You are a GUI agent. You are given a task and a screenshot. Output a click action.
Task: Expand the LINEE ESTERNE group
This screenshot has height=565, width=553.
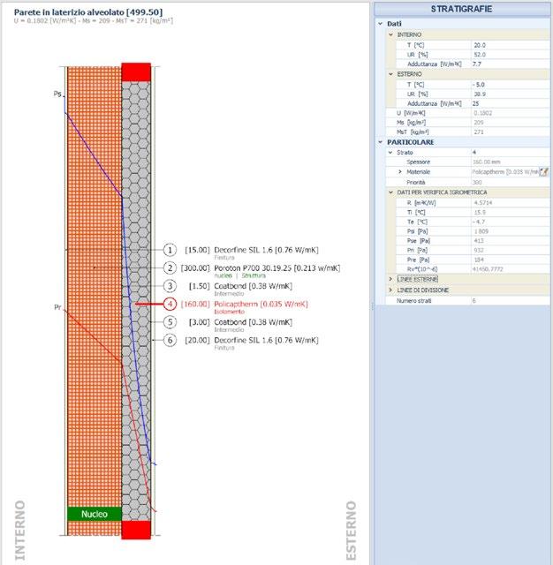(390, 279)
